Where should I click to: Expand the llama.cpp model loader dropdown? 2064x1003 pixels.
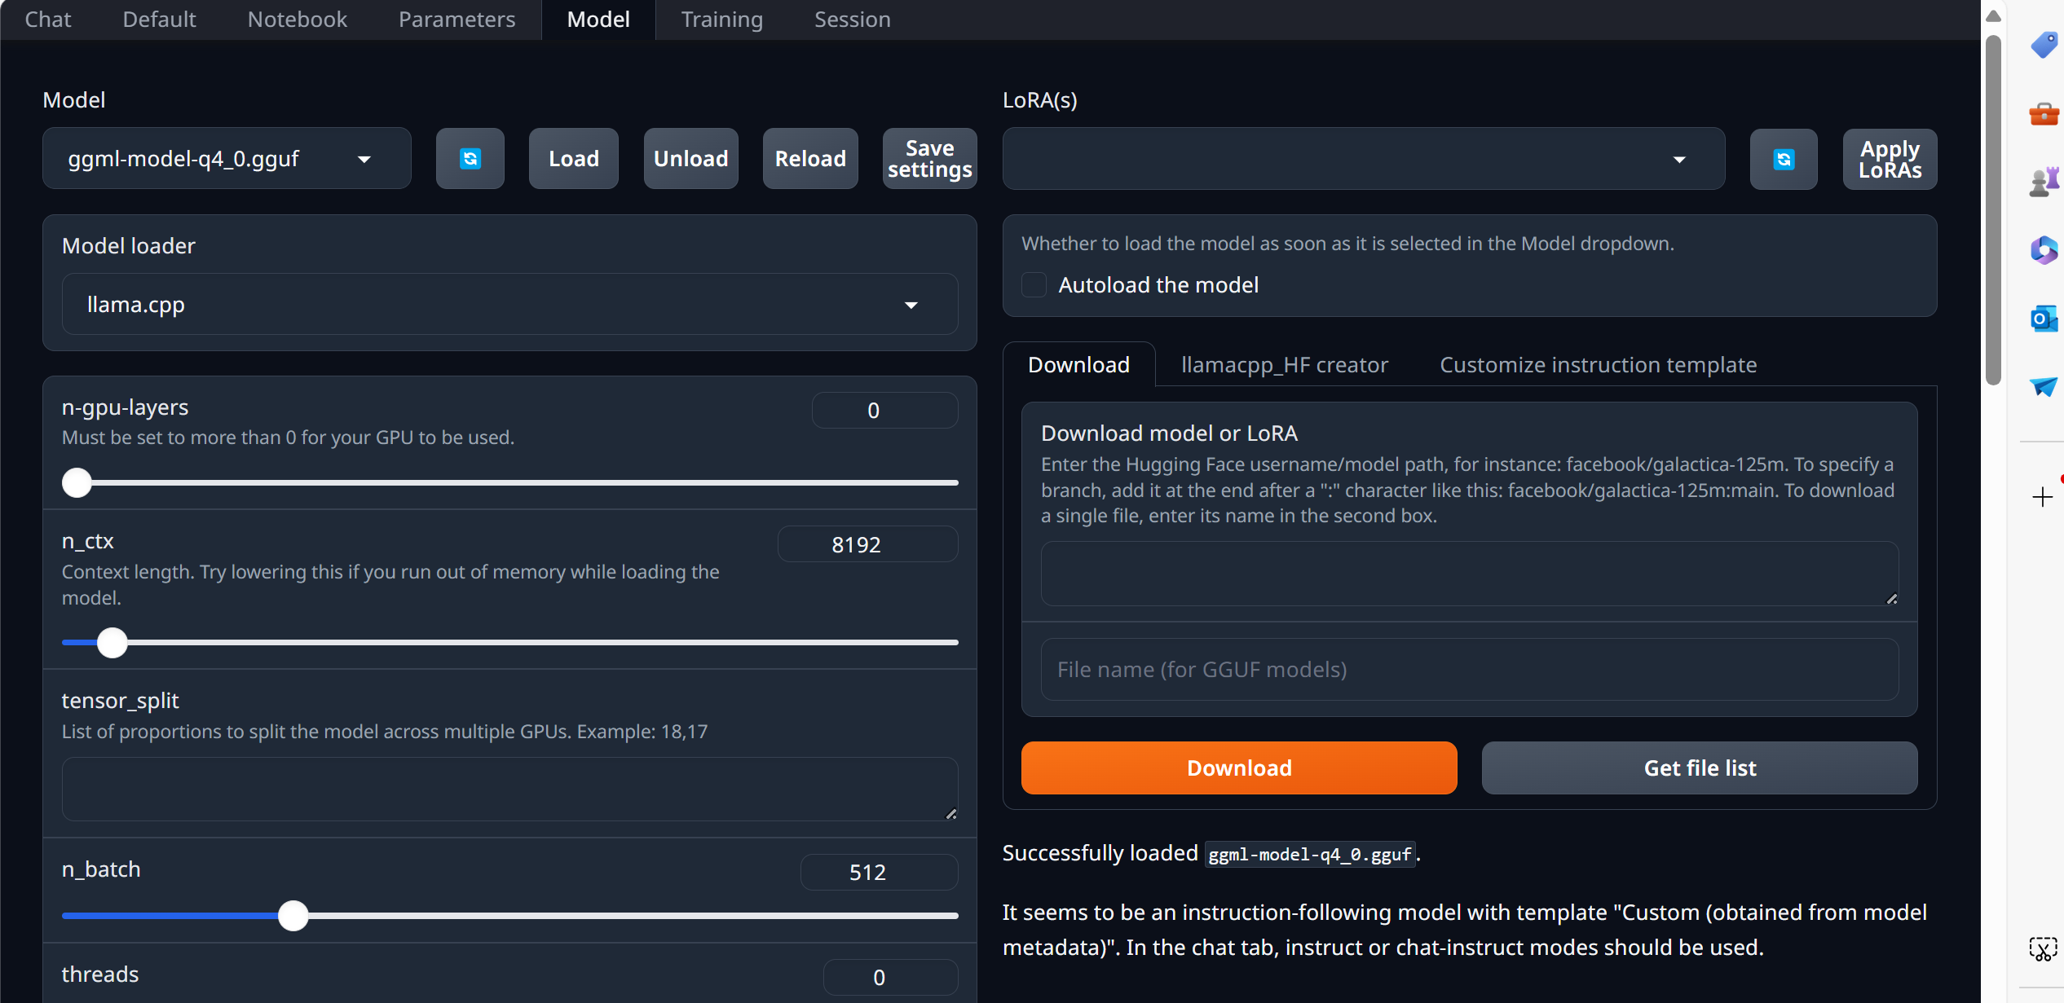(509, 305)
